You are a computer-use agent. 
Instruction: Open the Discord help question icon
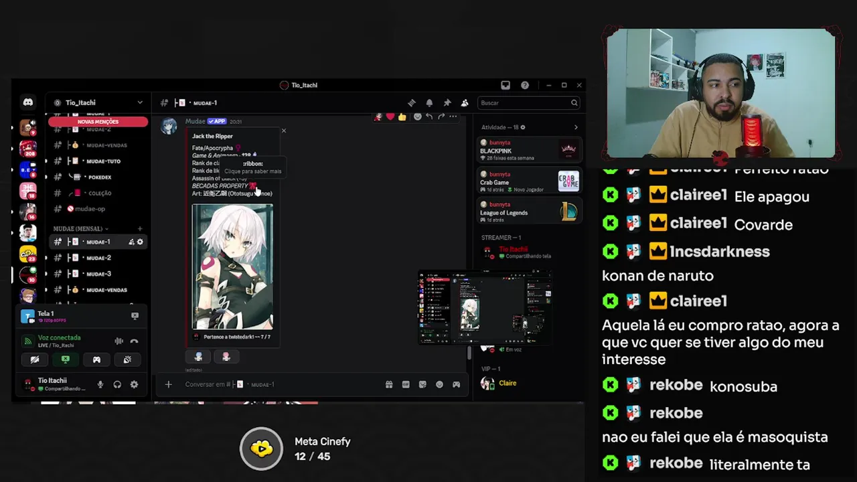tap(525, 85)
